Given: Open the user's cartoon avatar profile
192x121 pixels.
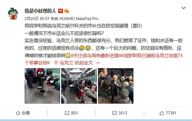Looking at the screenshot, I should [x=13, y=14].
